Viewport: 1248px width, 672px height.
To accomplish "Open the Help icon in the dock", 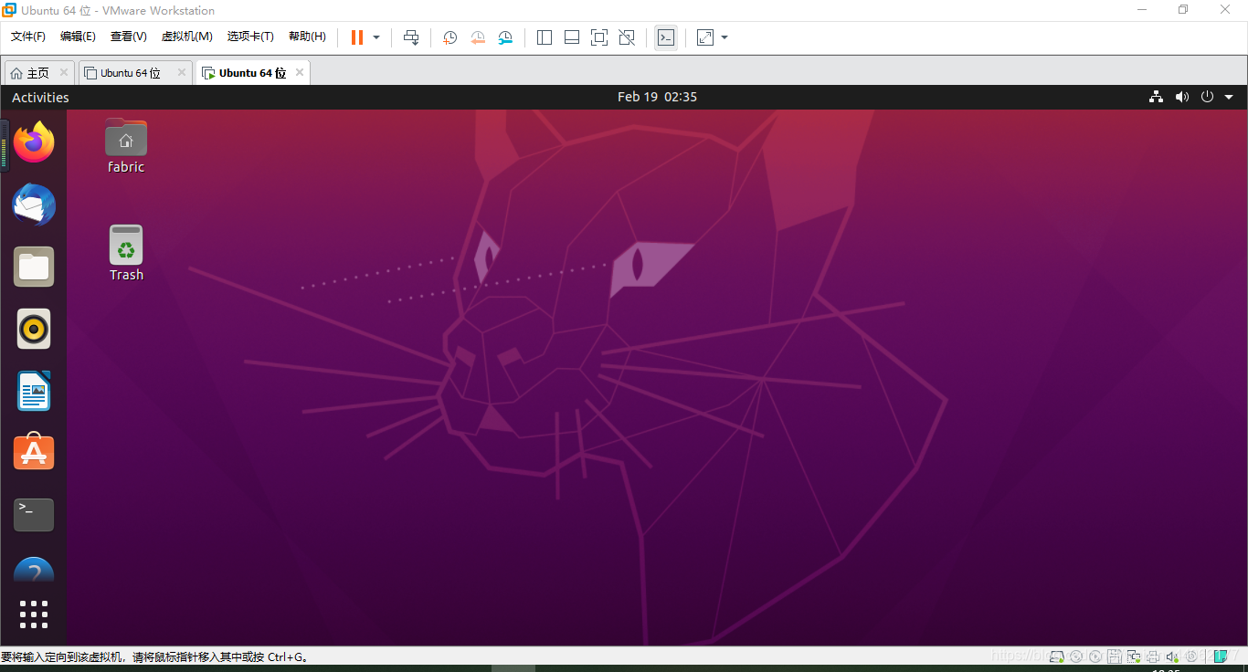I will [34, 570].
